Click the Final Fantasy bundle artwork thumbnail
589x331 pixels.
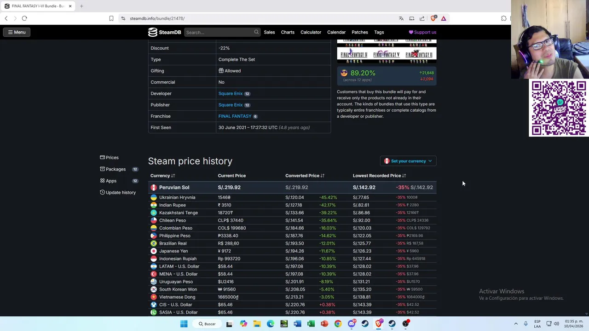[x=387, y=51]
